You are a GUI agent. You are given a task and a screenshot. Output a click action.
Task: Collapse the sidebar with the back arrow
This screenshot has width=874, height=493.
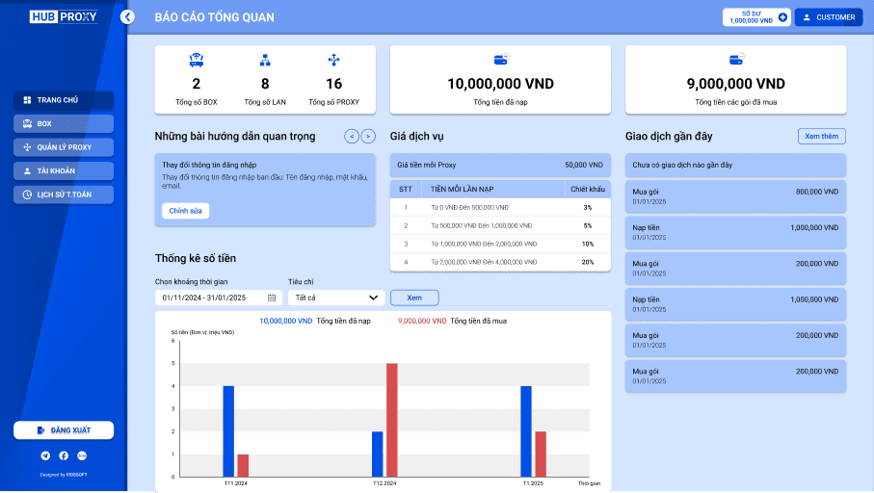(127, 16)
